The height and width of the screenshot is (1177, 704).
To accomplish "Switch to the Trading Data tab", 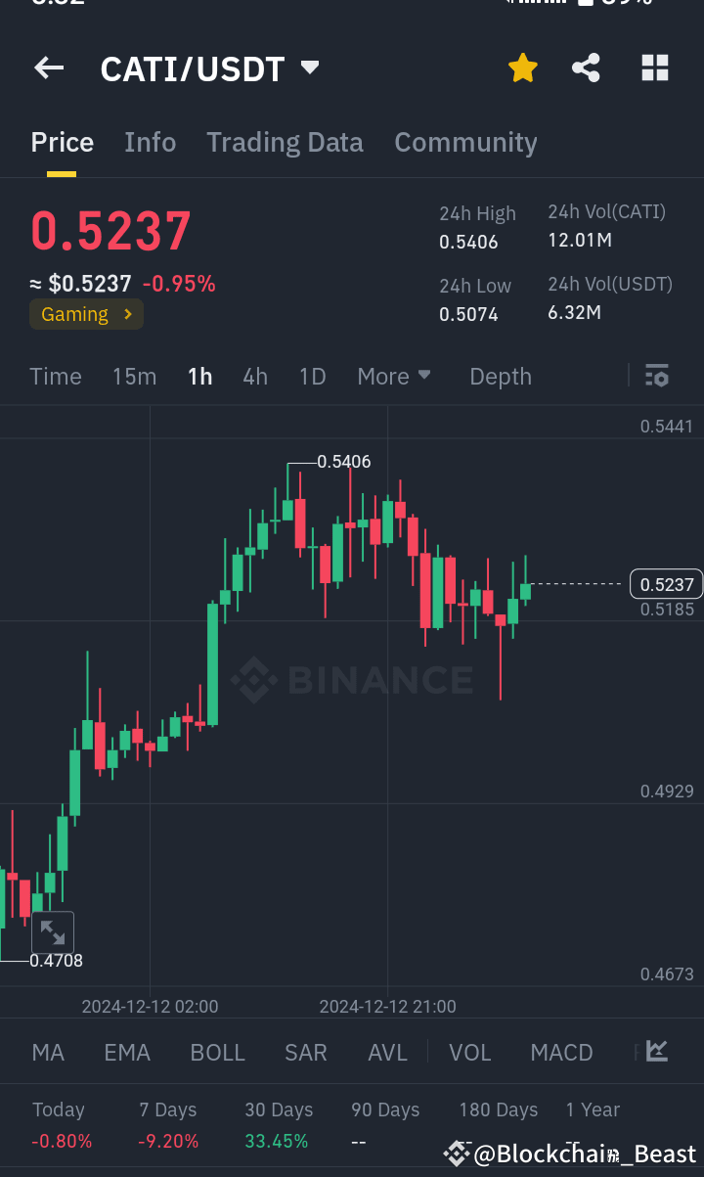I will click(x=285, y=142).
